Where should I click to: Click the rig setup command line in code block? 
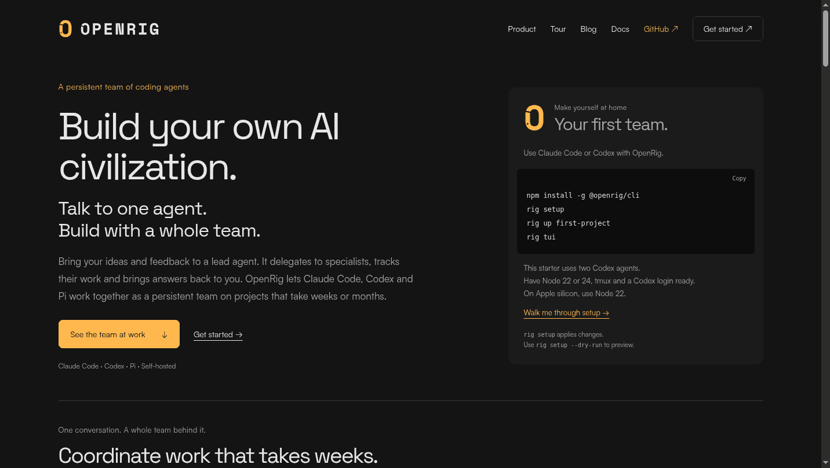(545, 209)
